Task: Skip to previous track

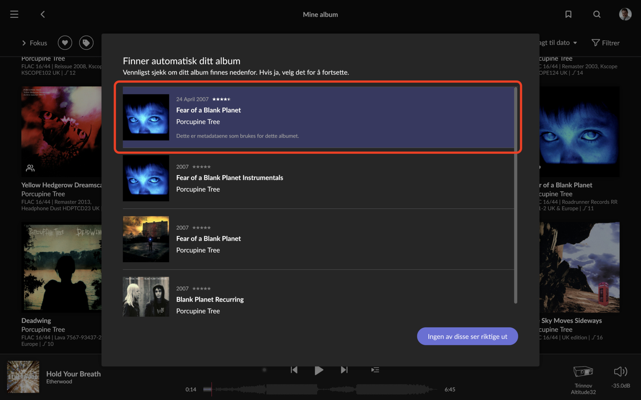Action: coord(294,370)
